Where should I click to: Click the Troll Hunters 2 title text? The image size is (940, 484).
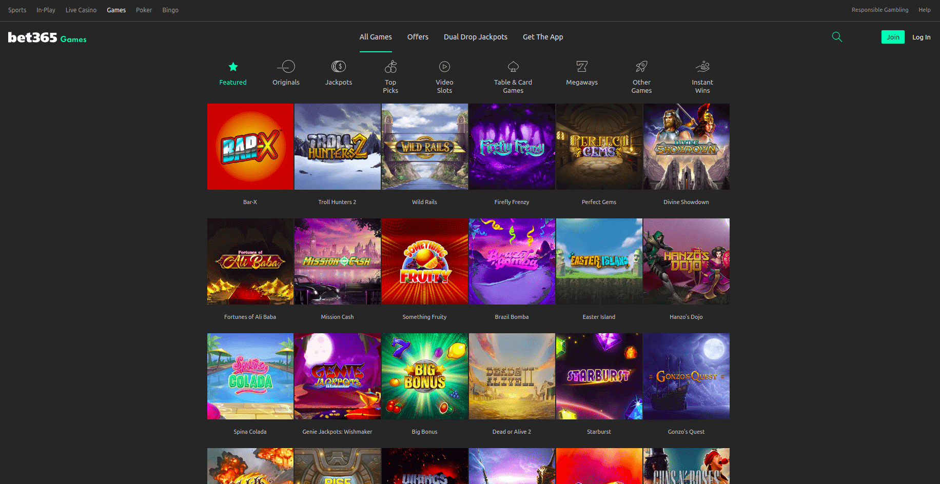(x=337, y=202)
